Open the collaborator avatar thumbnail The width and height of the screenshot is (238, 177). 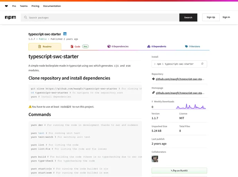tap(155, 159)
